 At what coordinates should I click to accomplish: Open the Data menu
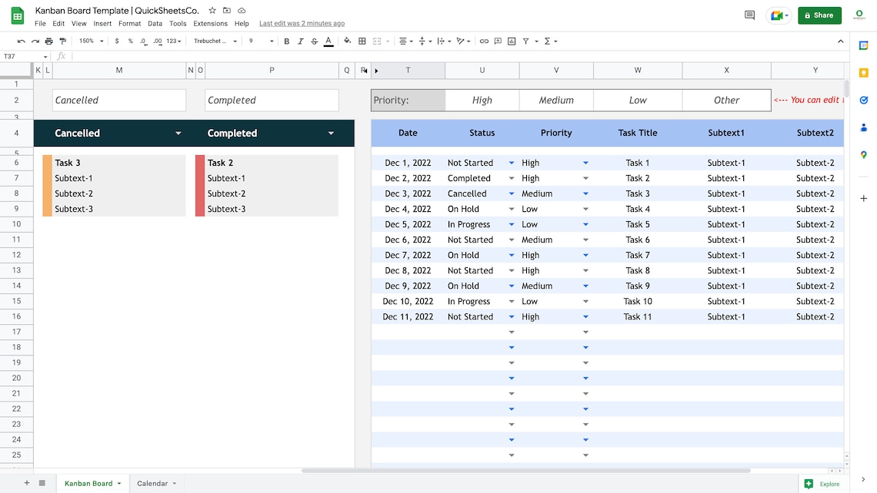coord(155,24)
